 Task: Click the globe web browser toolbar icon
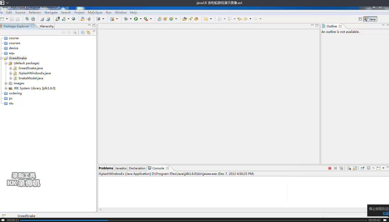pos(73,19)
